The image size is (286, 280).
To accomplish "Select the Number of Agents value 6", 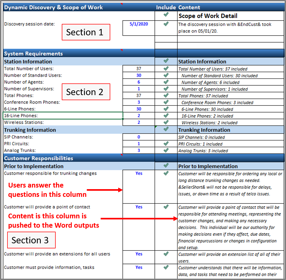I will point(139,82).
